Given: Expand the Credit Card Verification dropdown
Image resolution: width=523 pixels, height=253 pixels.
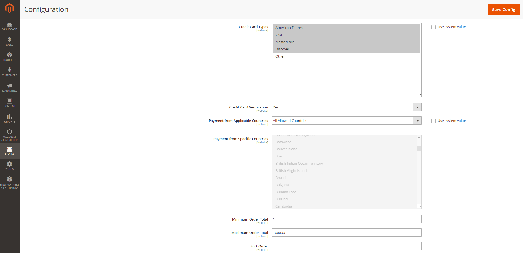Looking at the screenshot, I should [346, 107].
